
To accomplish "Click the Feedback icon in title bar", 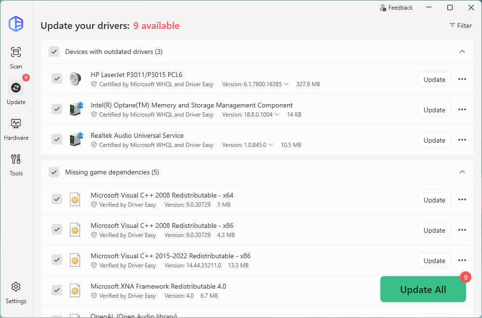I will pos(383,8).
